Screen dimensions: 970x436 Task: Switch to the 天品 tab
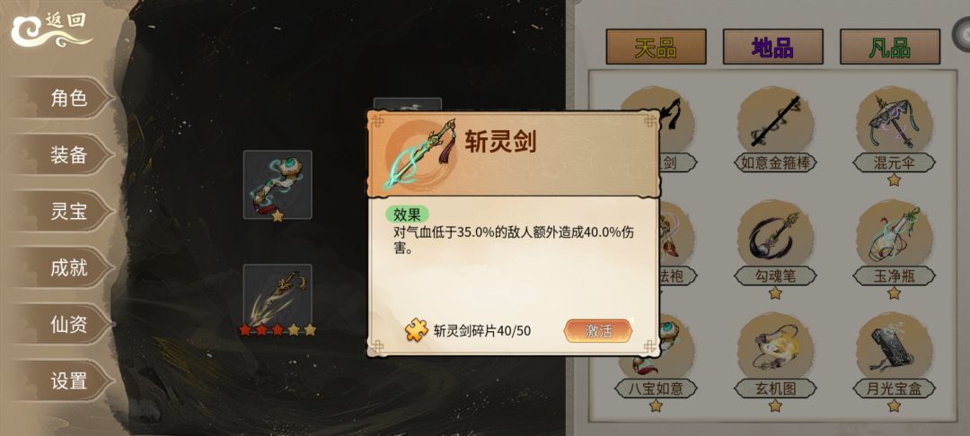(x=656, y=47)
